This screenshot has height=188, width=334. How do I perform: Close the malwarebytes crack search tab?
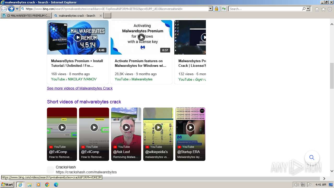tap(101, 16)
